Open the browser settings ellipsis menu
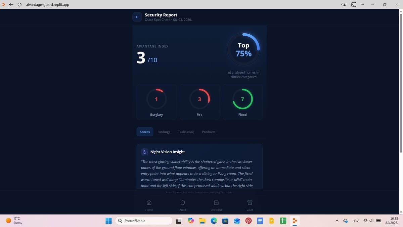This screenshot has height=227, width=403. 362,4
